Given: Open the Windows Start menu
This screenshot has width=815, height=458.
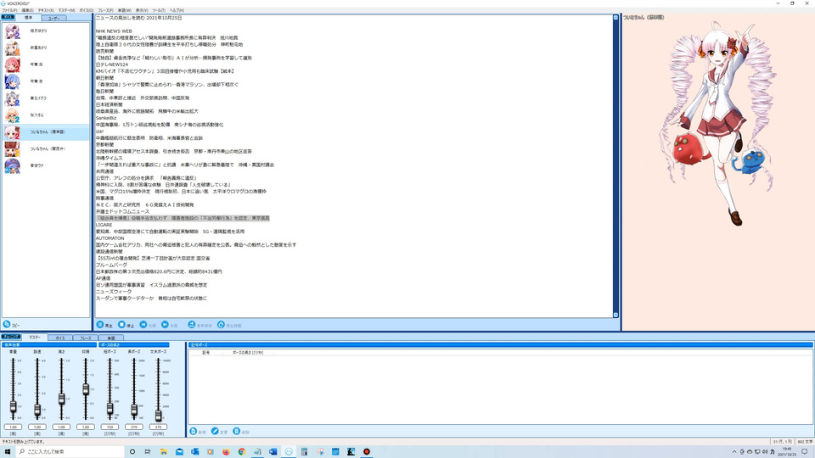Looking at the screenshot, I should [8, 452].
